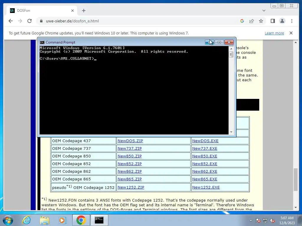Open Chrome side panel
This screenshot has width=302, height=226.
[x=273, y=21]
